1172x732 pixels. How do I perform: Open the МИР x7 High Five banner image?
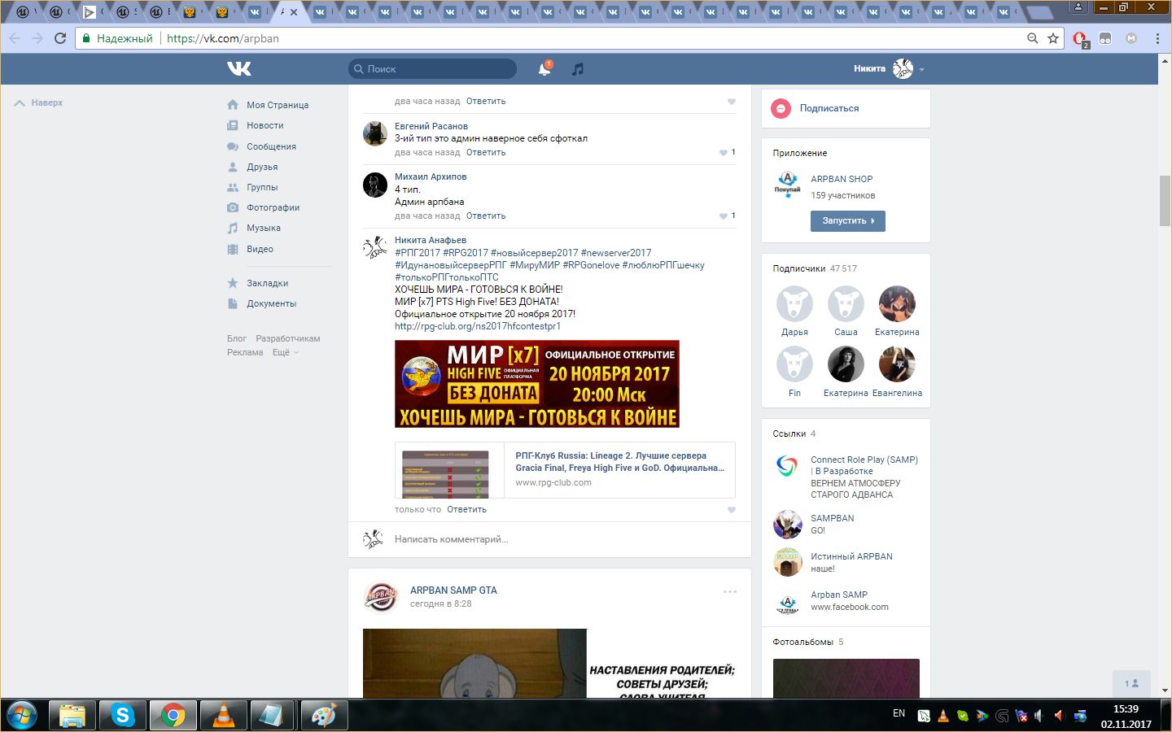coord(537,384)
